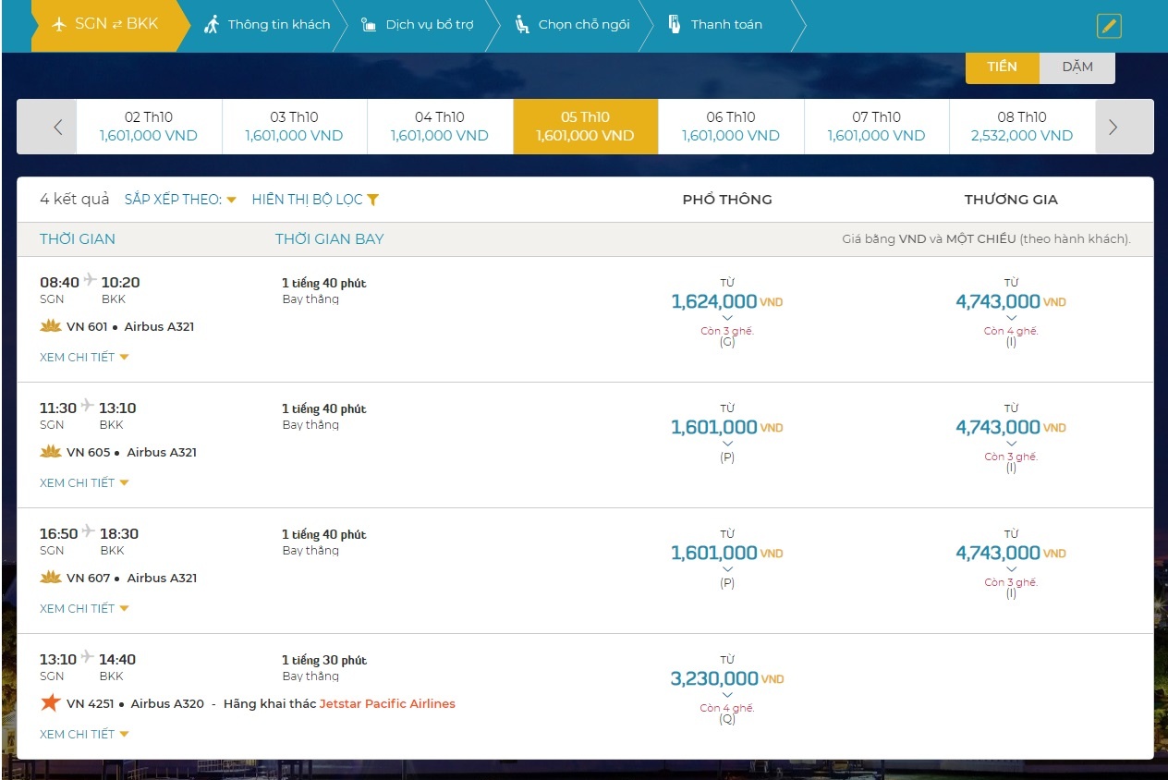Click the previous dates left arrow

(x=57, y=128)
